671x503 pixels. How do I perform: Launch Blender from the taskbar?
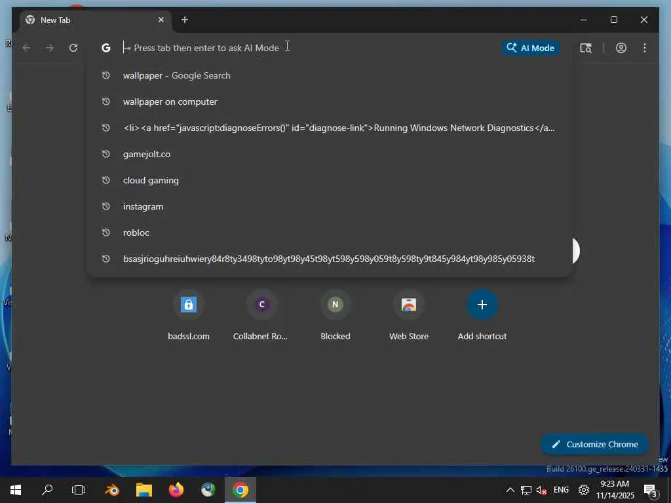tap(112, 490)
